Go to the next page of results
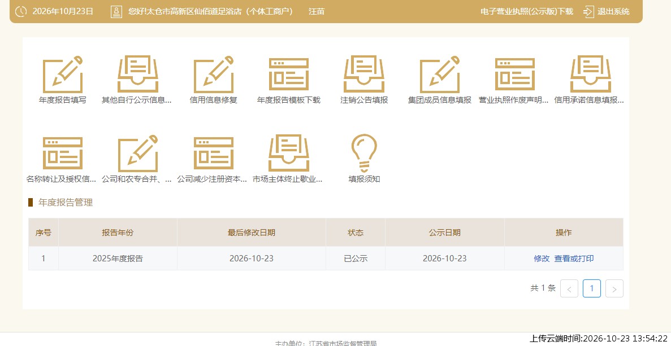 pyautogui.click(x=614, y=289)
